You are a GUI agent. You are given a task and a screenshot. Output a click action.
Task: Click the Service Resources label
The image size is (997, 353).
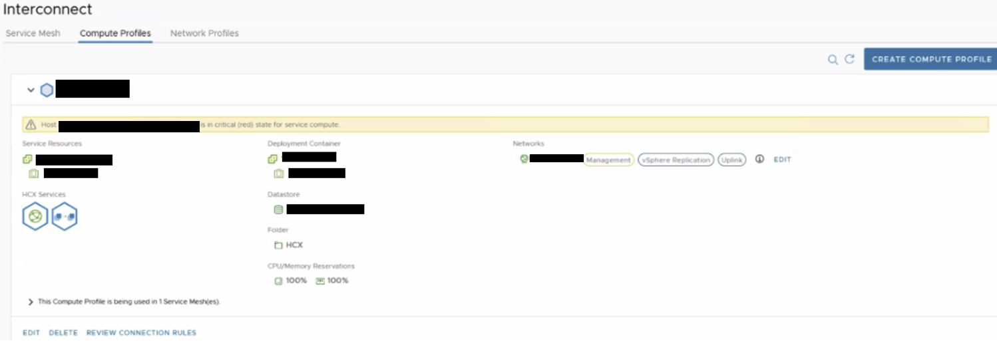tap(52, 144)
